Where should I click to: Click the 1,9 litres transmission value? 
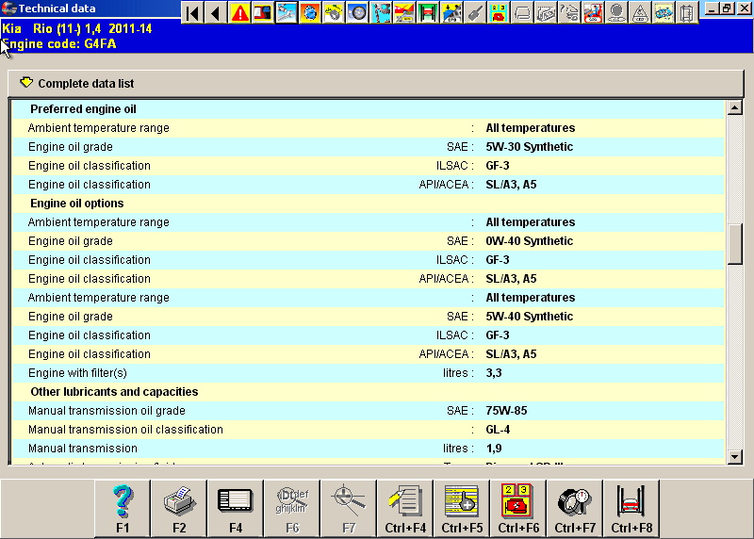[494, 449]
